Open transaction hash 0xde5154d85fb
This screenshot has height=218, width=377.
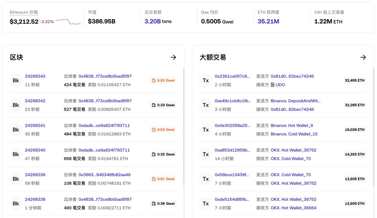232,199
